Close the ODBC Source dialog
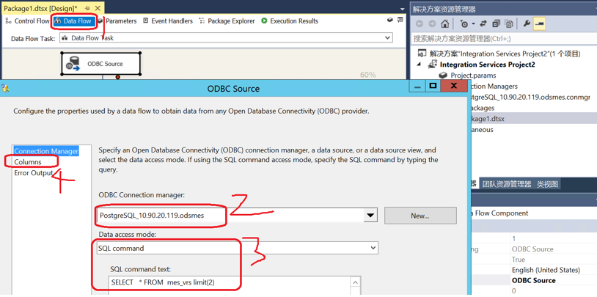Viewport: 597px width, 297px height. 453,86
